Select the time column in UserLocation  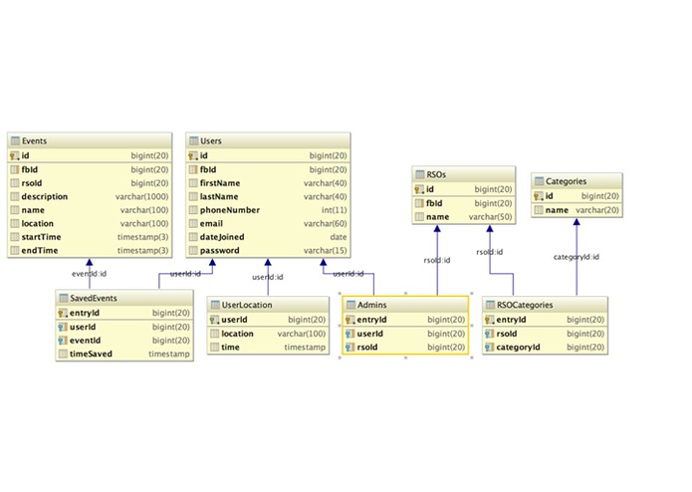click(268, 347)
